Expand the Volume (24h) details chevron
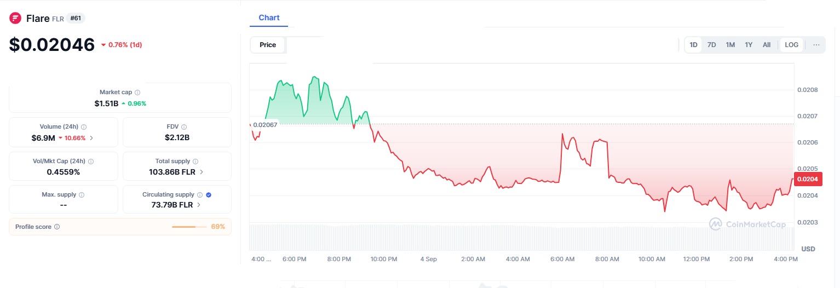 tap(91, 138)
